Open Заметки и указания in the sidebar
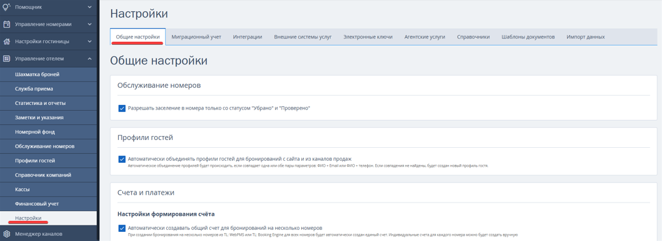 [x=48, y=118]
